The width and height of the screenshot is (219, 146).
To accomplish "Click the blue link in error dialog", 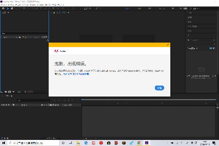I will 76,74.
